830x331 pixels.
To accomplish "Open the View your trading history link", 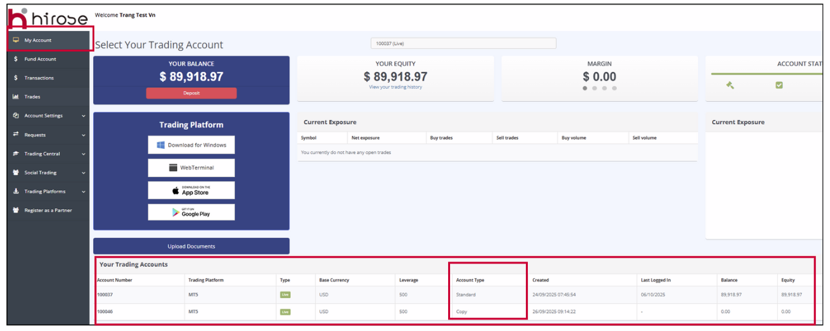I will (x=395, y=87).
